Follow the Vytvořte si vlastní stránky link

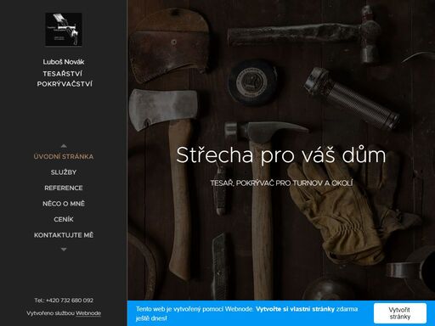tap(295, 309)
